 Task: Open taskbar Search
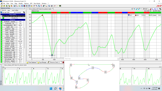pyautogui.click(x=55, y=88)
